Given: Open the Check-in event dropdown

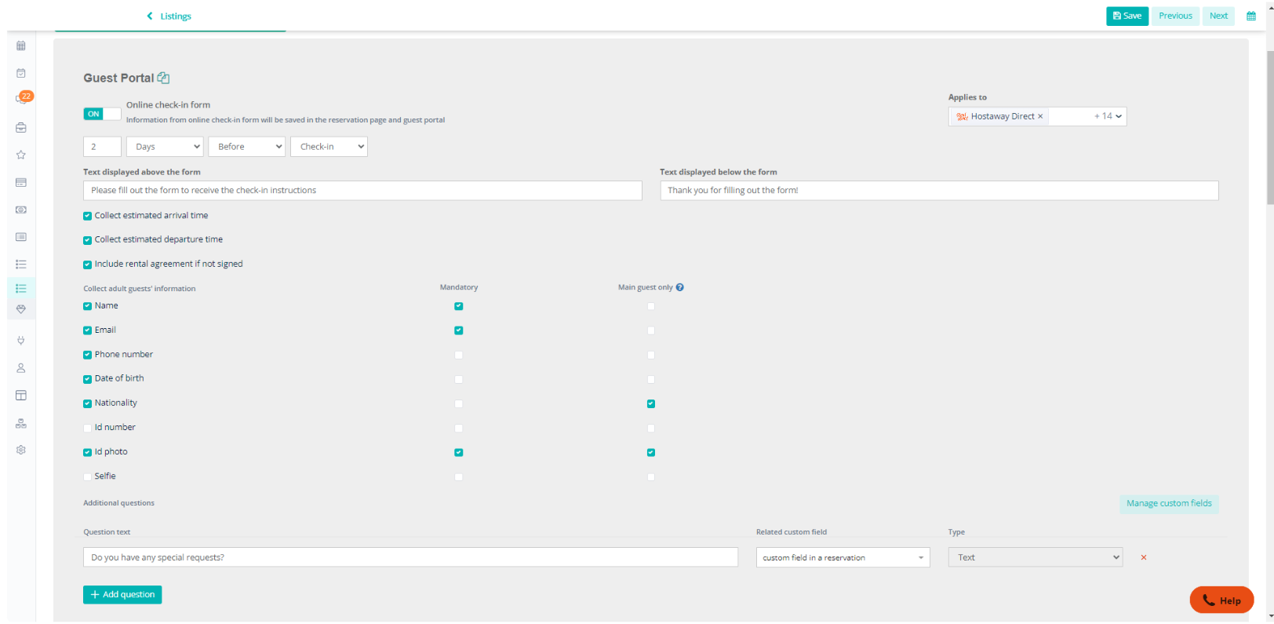Looking at the screenshot, I should click(x=329, y=147).
